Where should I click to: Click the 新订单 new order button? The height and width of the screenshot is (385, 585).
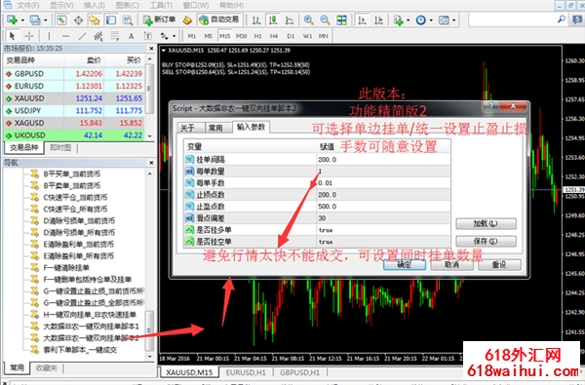pyautogui.click(x=159, y=19)
